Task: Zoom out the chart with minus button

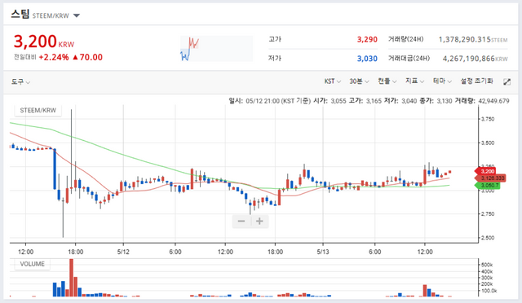Action: click(241, 222)
